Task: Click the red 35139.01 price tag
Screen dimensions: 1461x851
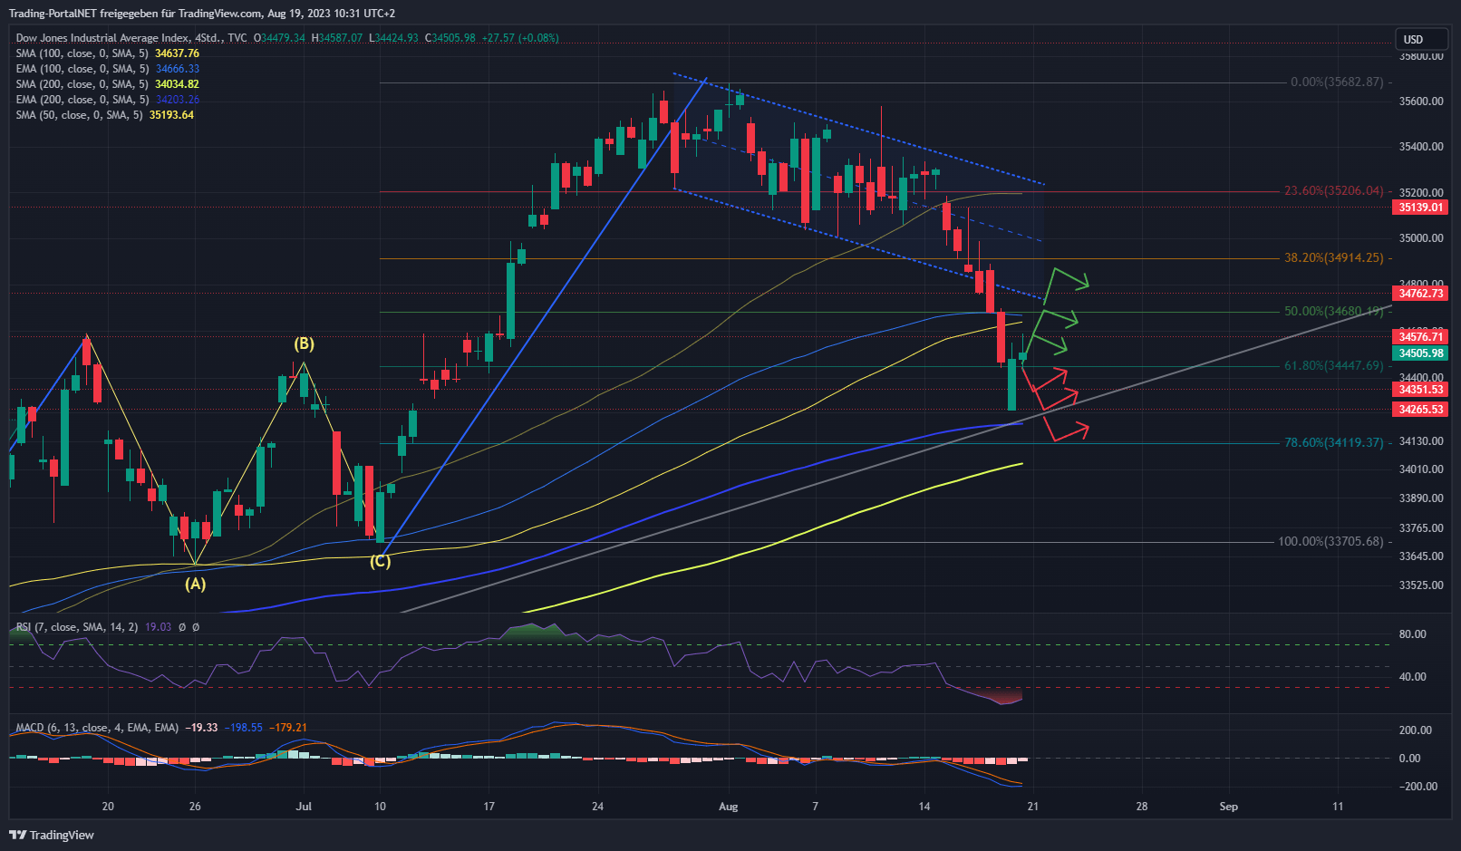Action: point(1420,208)
